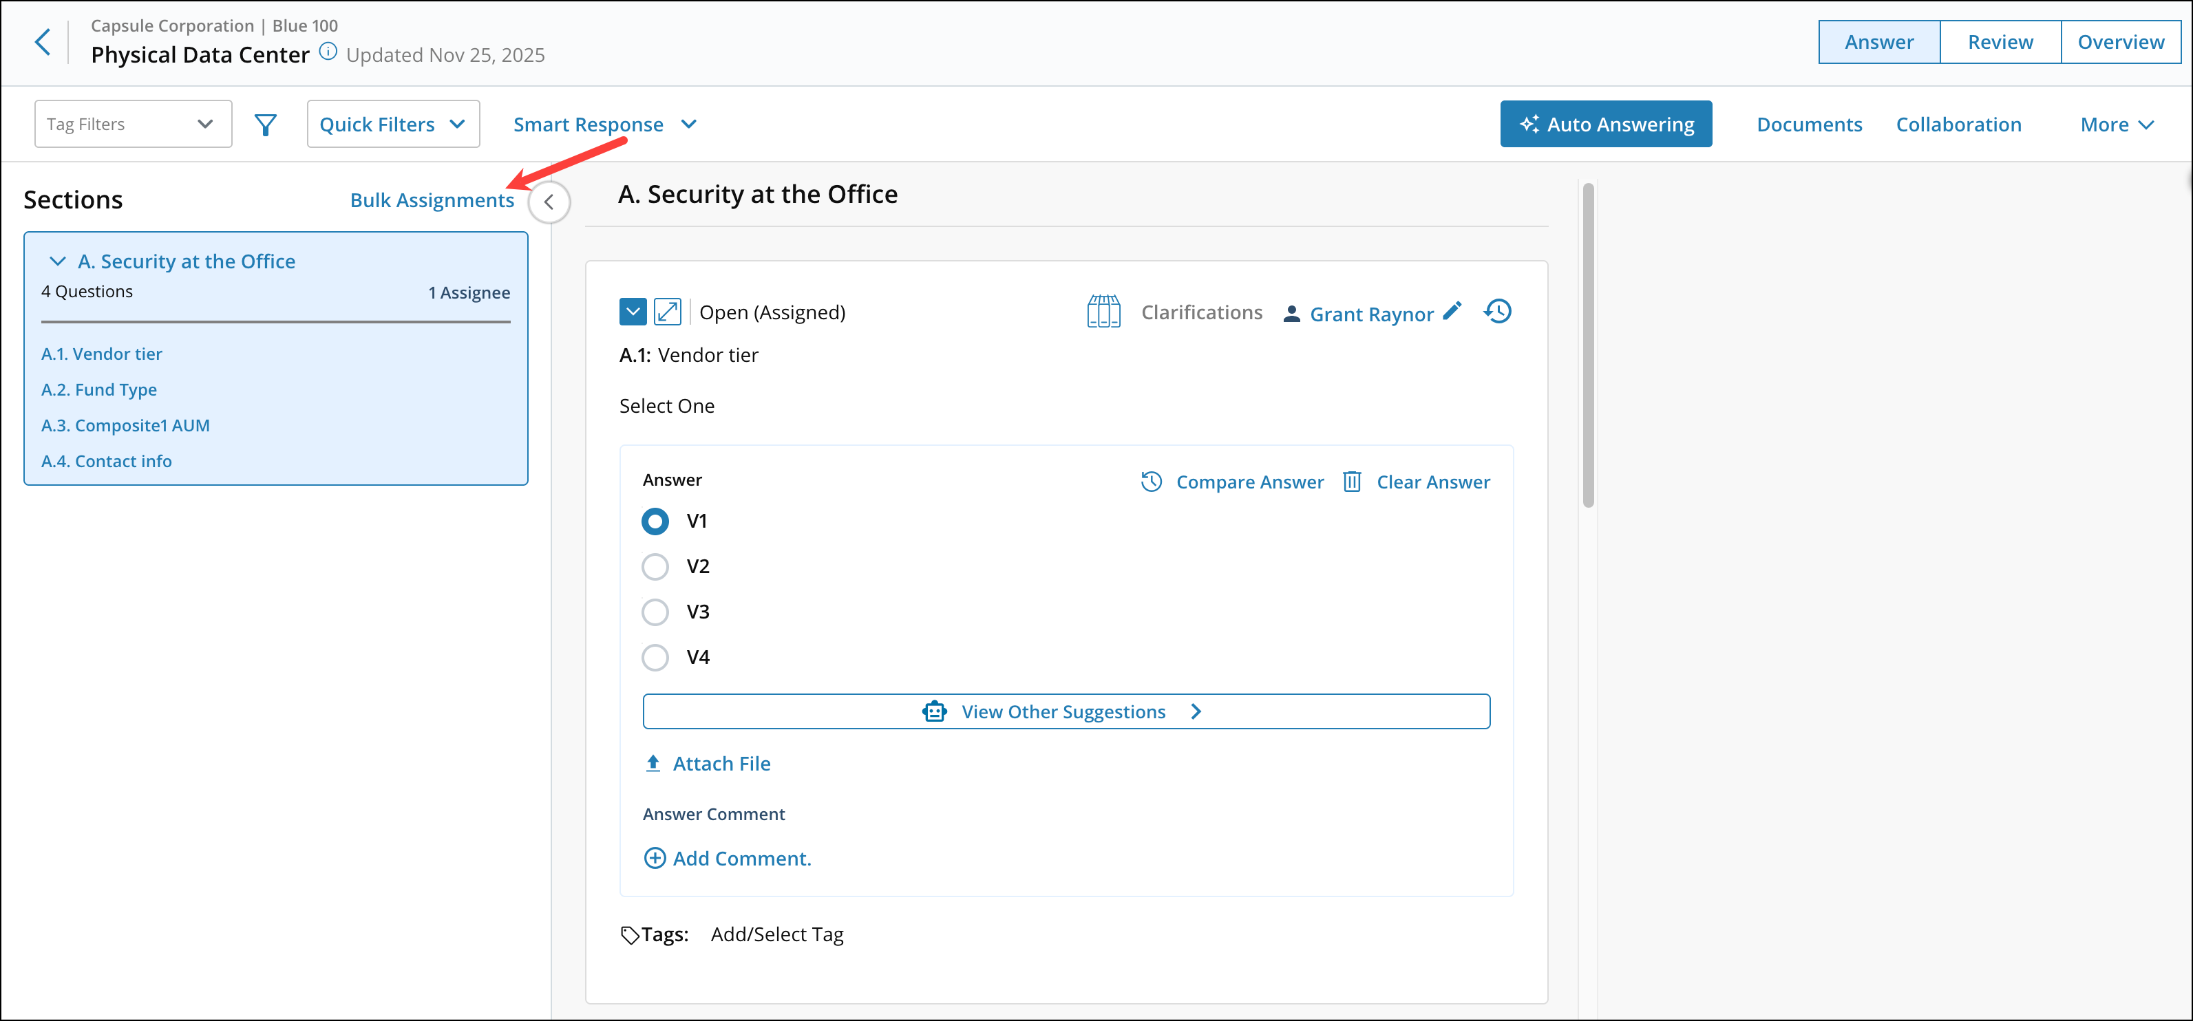Click the Clear Answer trash icon

click(x=1352, y=482)
